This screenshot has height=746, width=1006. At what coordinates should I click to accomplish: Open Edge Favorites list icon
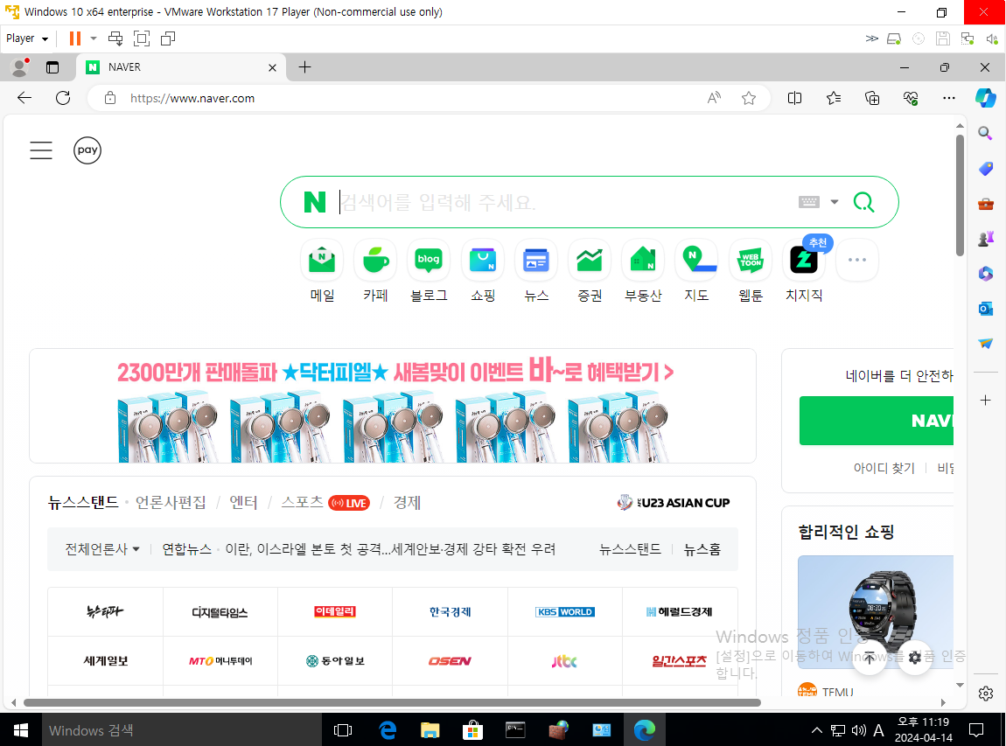(834, 98)
